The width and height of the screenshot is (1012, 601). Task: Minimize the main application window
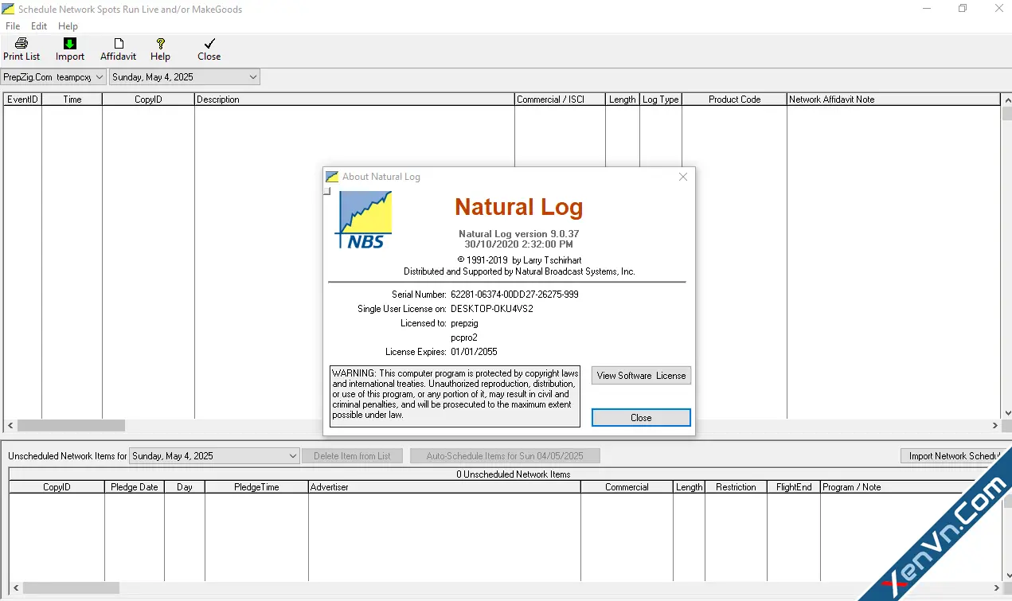926,9
